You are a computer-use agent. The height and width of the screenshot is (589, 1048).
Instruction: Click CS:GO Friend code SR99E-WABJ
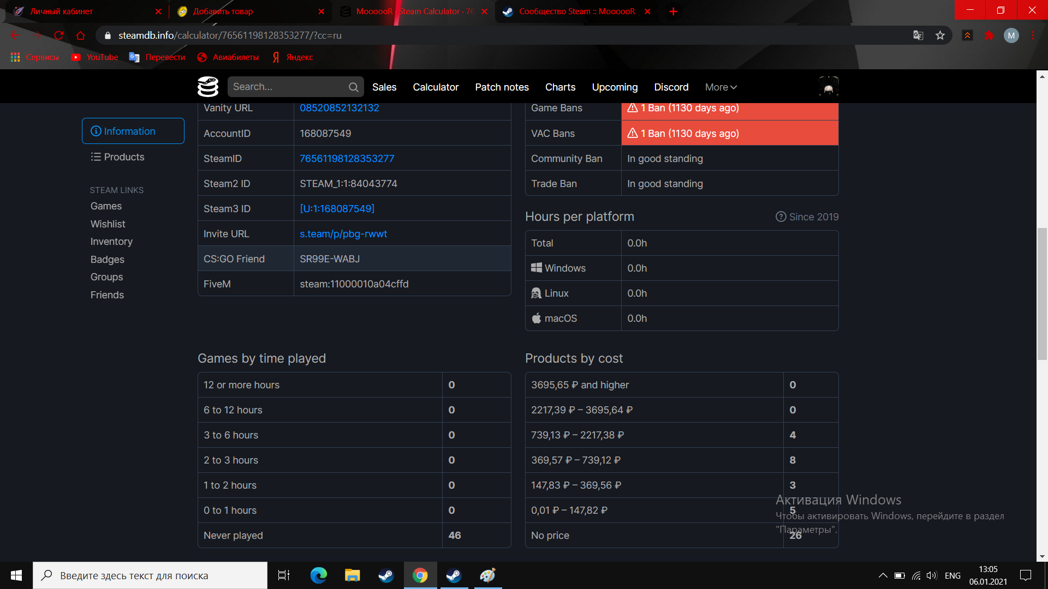[x=330, y=259]
